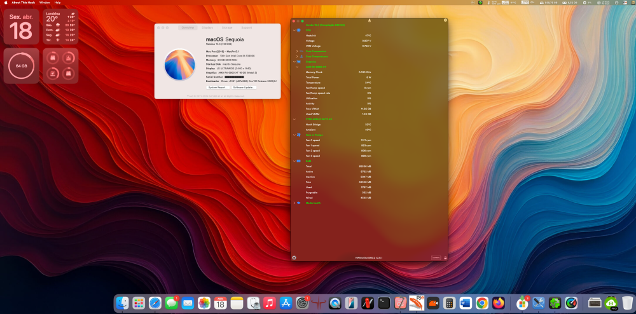This screenshot has height=314, width=636.
Task: Select the Heatsink temperature row
Action: click(x=338, y=36)
